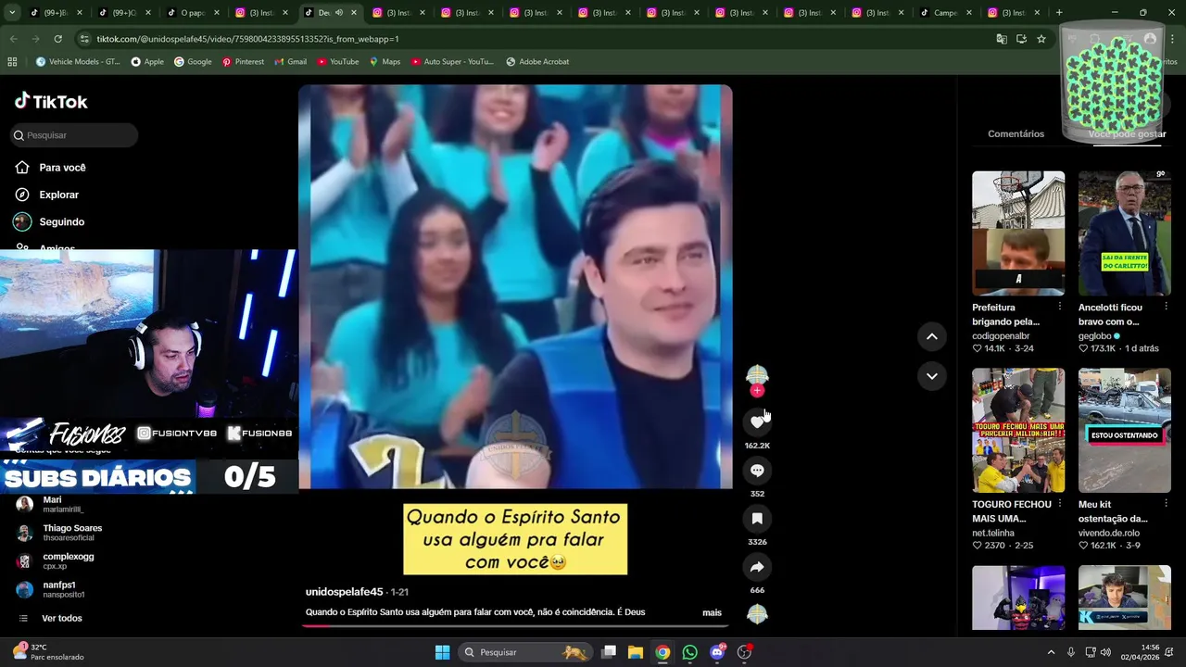The image size is (1186, 667).
Task: Switch to the Campe browser tab
Action: 945,13
